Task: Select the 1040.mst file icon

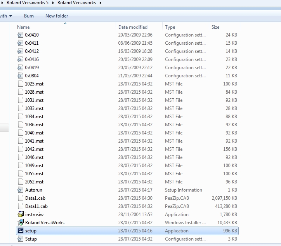Action: (21, 133)
